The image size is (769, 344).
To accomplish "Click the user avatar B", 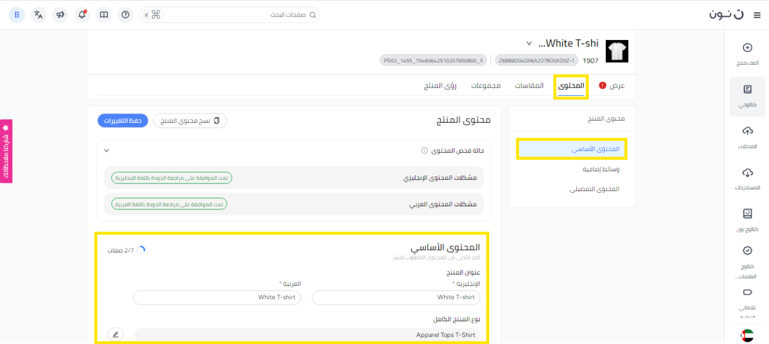I will (17, 15).
